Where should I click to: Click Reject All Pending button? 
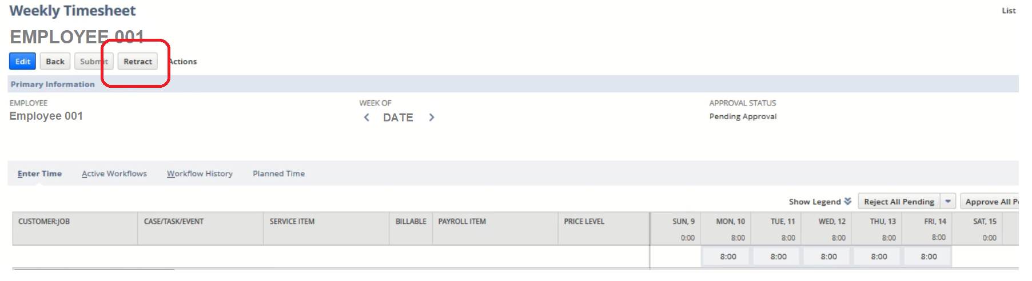click(899, 201)
